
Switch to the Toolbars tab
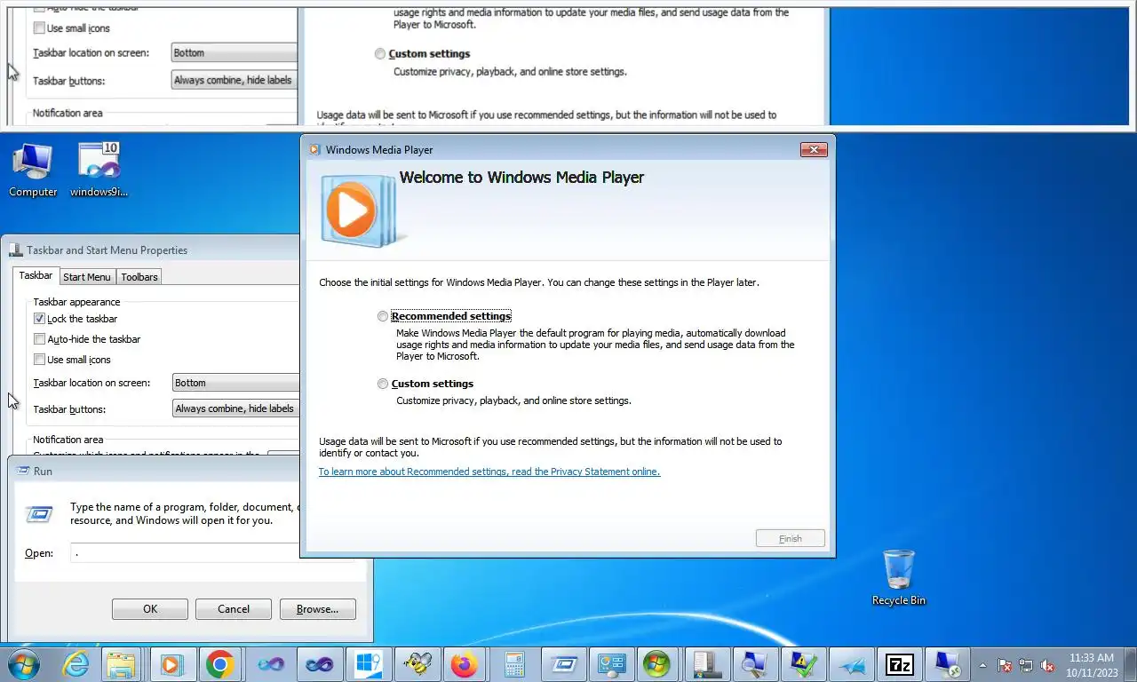[139, 277]
